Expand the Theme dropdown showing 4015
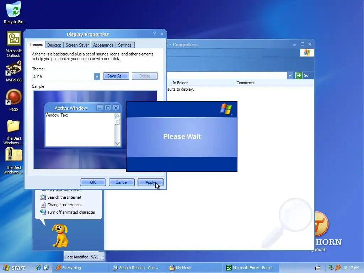The height and width of the screenshot is (273, 364). pos(97,76)
